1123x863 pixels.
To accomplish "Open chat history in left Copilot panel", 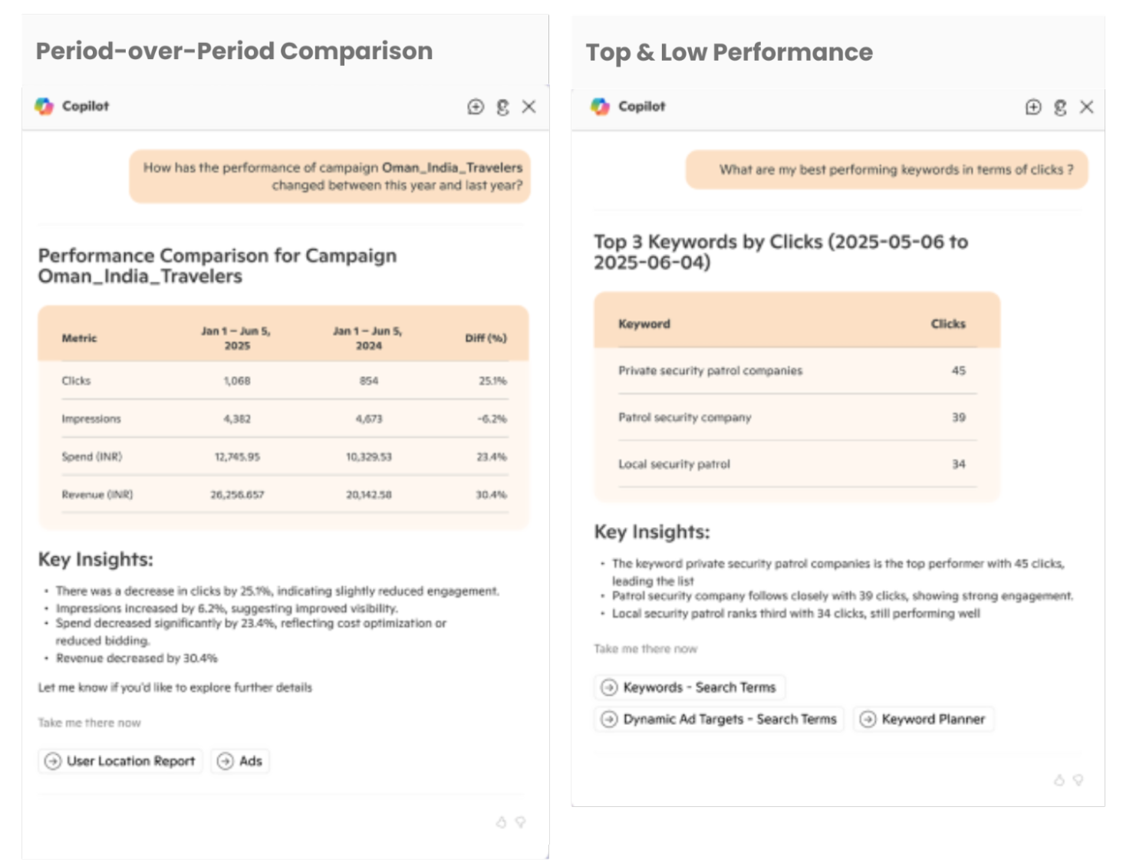I will (x=502, y=107).
